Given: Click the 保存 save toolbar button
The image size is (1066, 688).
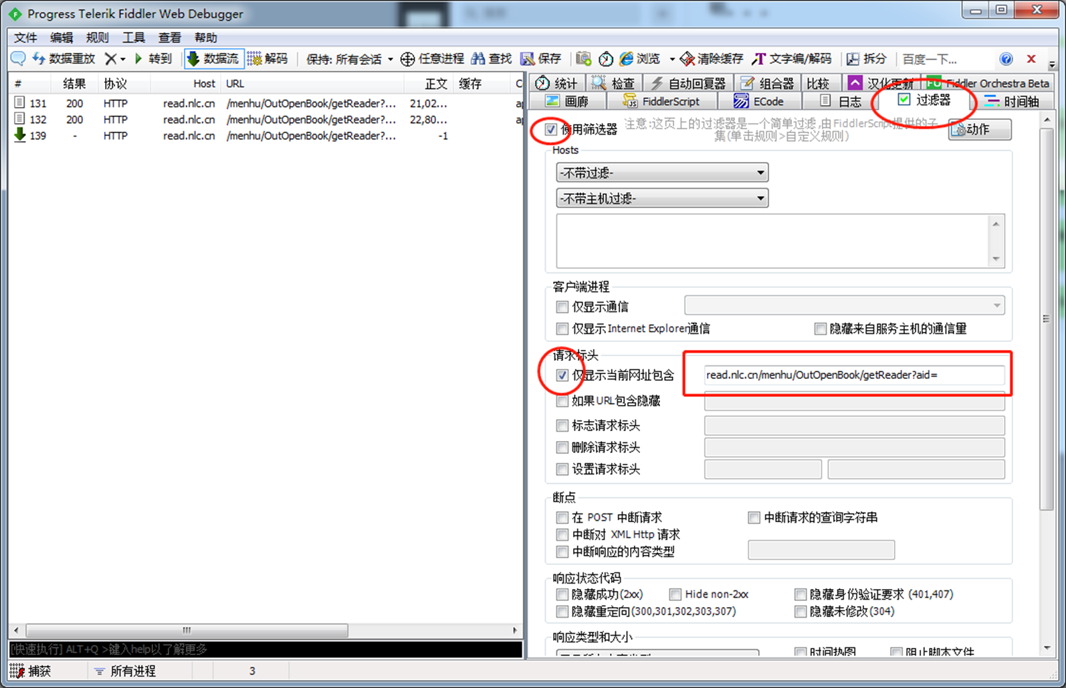Looking at the screenshot, I should [x=541, y=59].
